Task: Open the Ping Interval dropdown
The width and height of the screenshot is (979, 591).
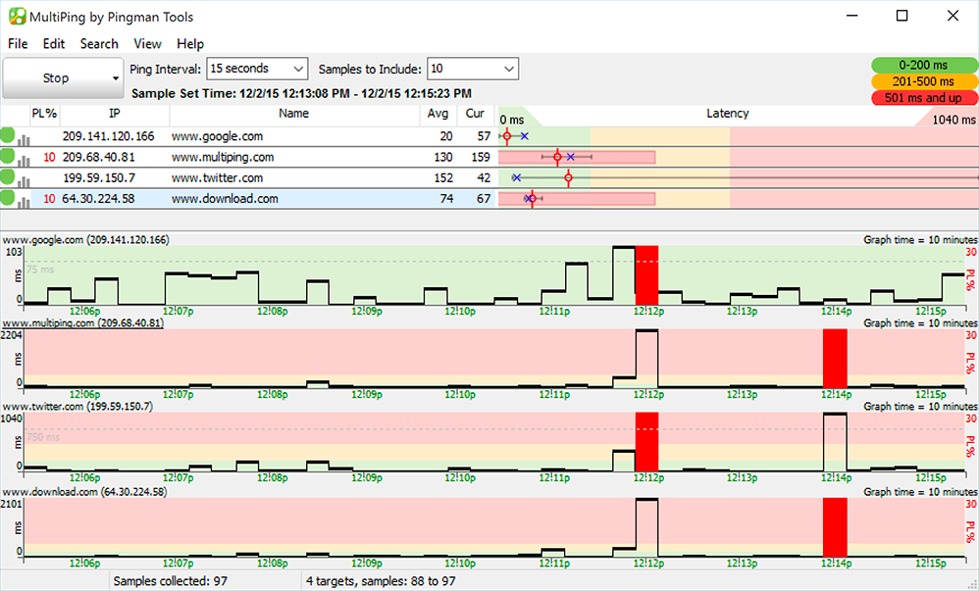Action: (257, 69)
